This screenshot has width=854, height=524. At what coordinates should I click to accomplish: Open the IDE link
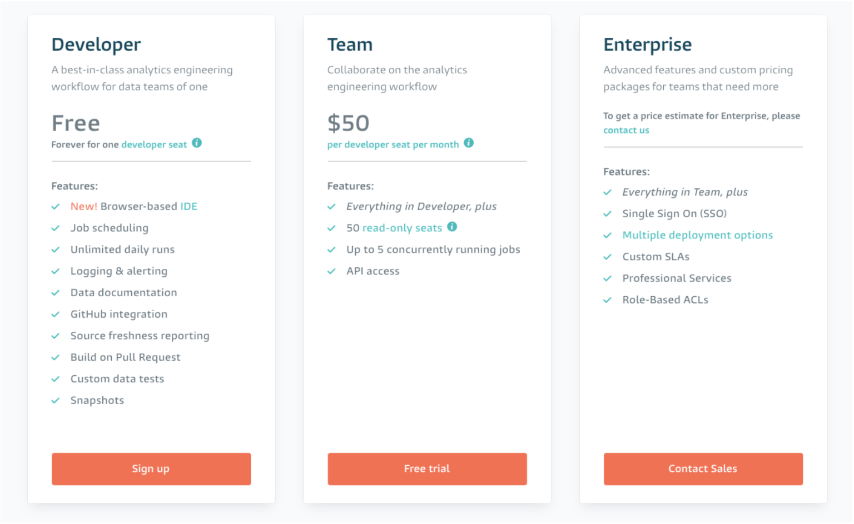pyautogui.click(x=188, y=206)
